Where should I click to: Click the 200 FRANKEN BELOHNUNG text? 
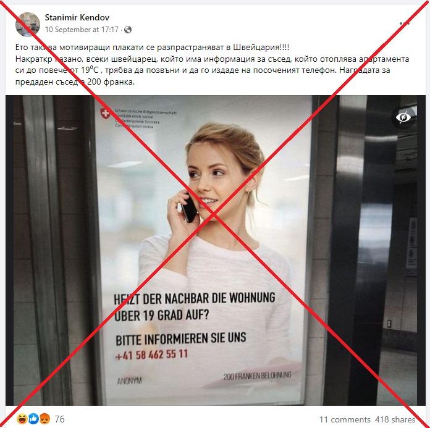pos(257,376)
